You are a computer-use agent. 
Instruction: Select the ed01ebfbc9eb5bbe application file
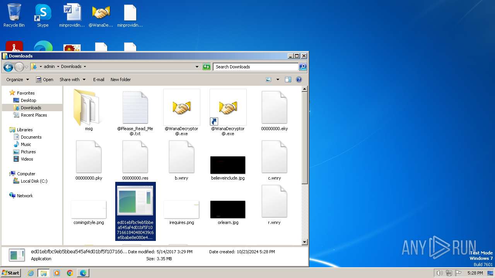click(135, 212)
